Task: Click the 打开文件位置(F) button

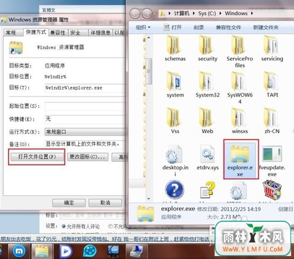Action: [x=37, y=157]
